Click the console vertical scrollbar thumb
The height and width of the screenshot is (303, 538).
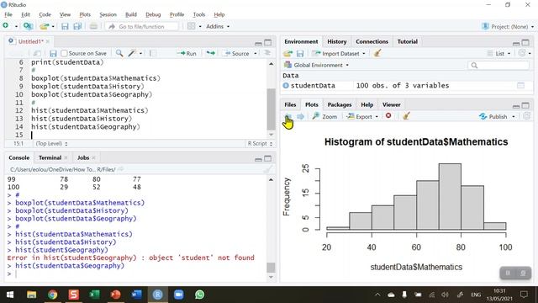(x=271, y=268)
